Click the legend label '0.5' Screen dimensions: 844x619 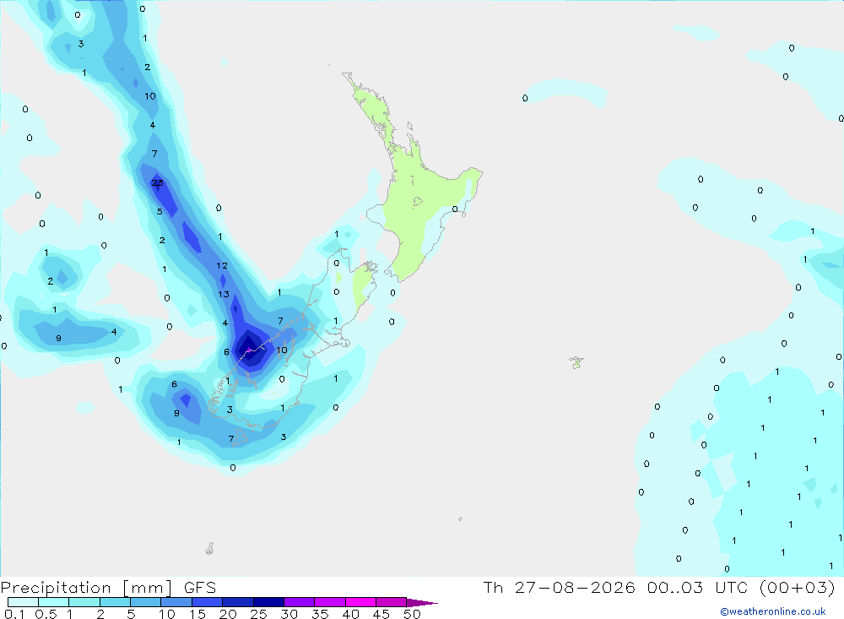pos(46,614)
